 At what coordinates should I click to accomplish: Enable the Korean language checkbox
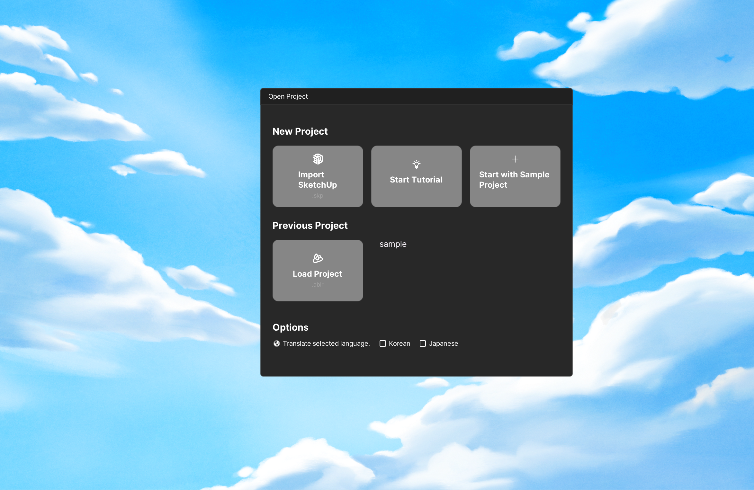(382, 343)
